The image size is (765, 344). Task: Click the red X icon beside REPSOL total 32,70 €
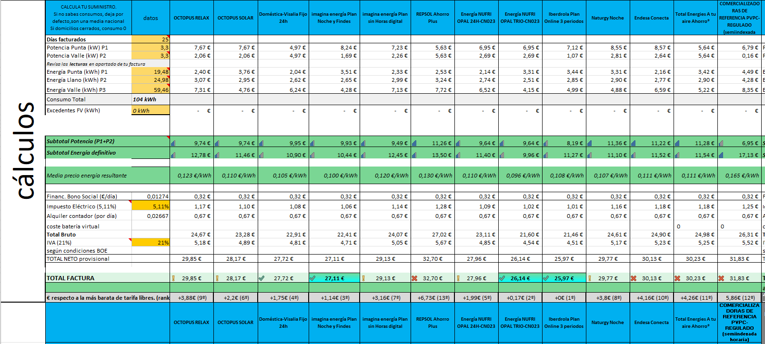click(414, 278)
